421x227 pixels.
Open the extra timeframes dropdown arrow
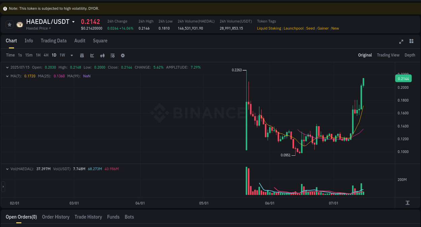point(71,55)
